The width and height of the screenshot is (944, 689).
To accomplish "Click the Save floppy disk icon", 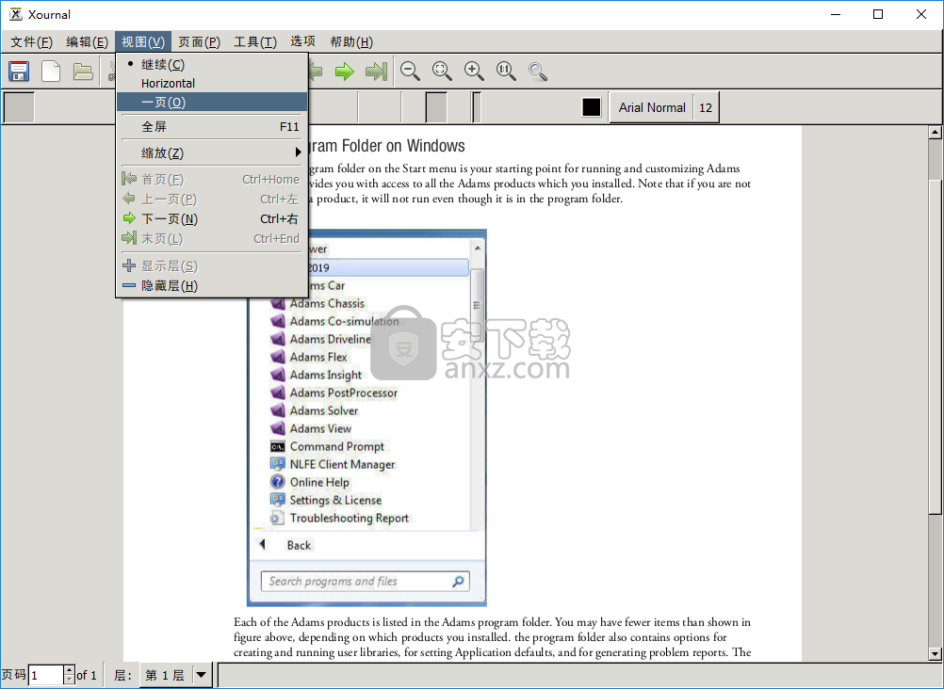I will click(x=19, y=71).
